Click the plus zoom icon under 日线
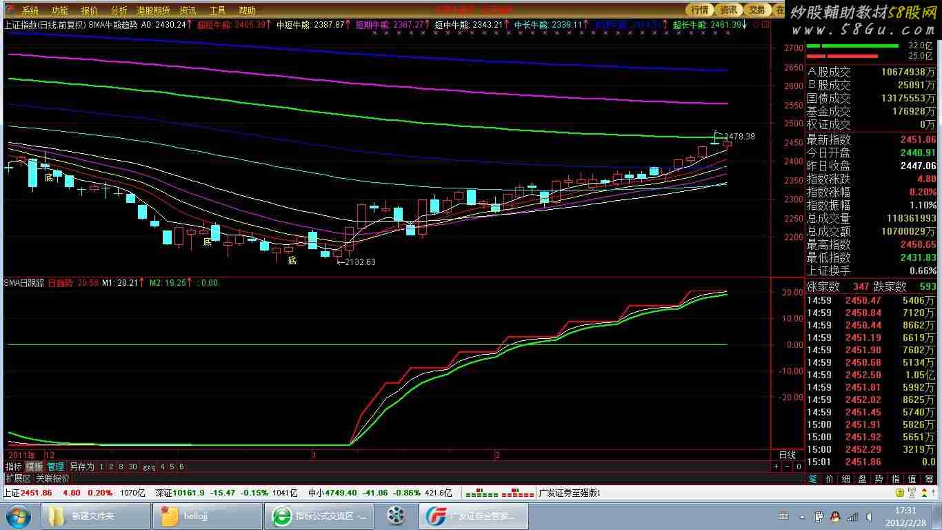The image size is (942, 530). tap(776, 467)
